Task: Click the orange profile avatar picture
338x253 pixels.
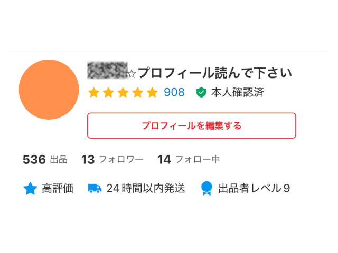Action: click(x=49, y=90)
